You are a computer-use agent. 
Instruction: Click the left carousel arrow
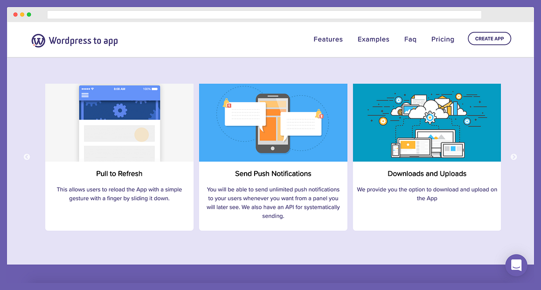[x=27, y=157]
